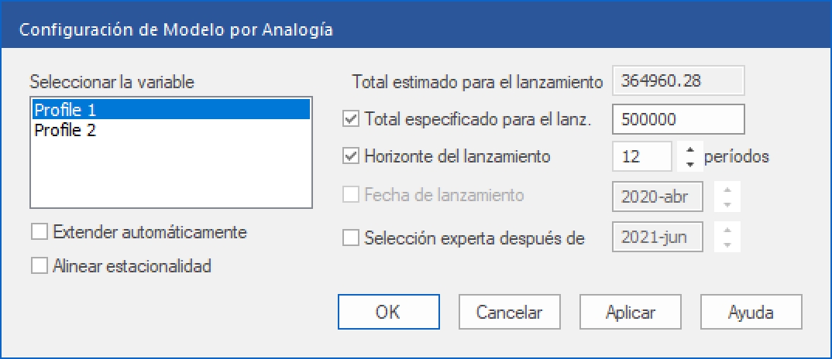The height and width of the screenshot is (359, 832).
Task: Open help with Ayuda button
Action: [x=751, y=313]
